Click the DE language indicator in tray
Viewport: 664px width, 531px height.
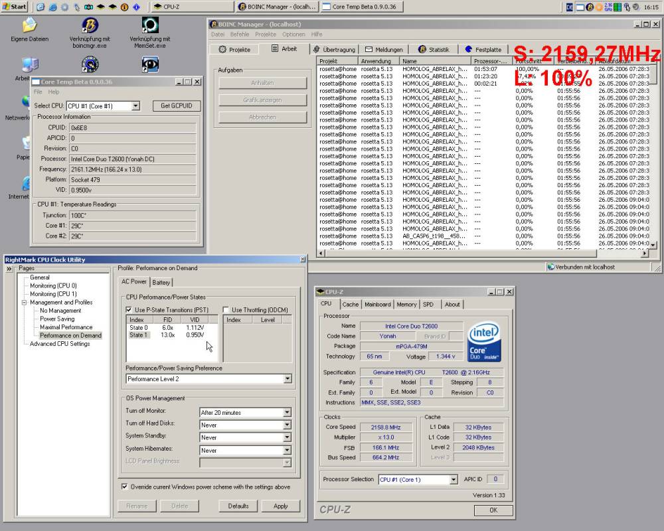click(x=570, y=7)
